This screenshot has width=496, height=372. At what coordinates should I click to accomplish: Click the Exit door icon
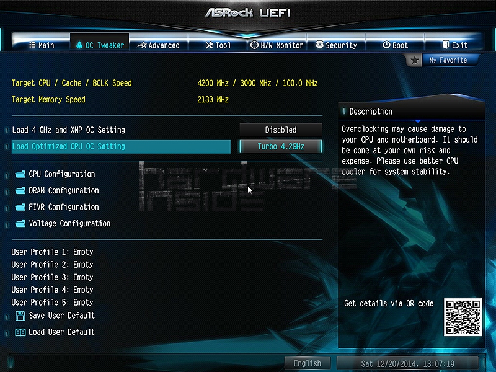pos(446,45)
